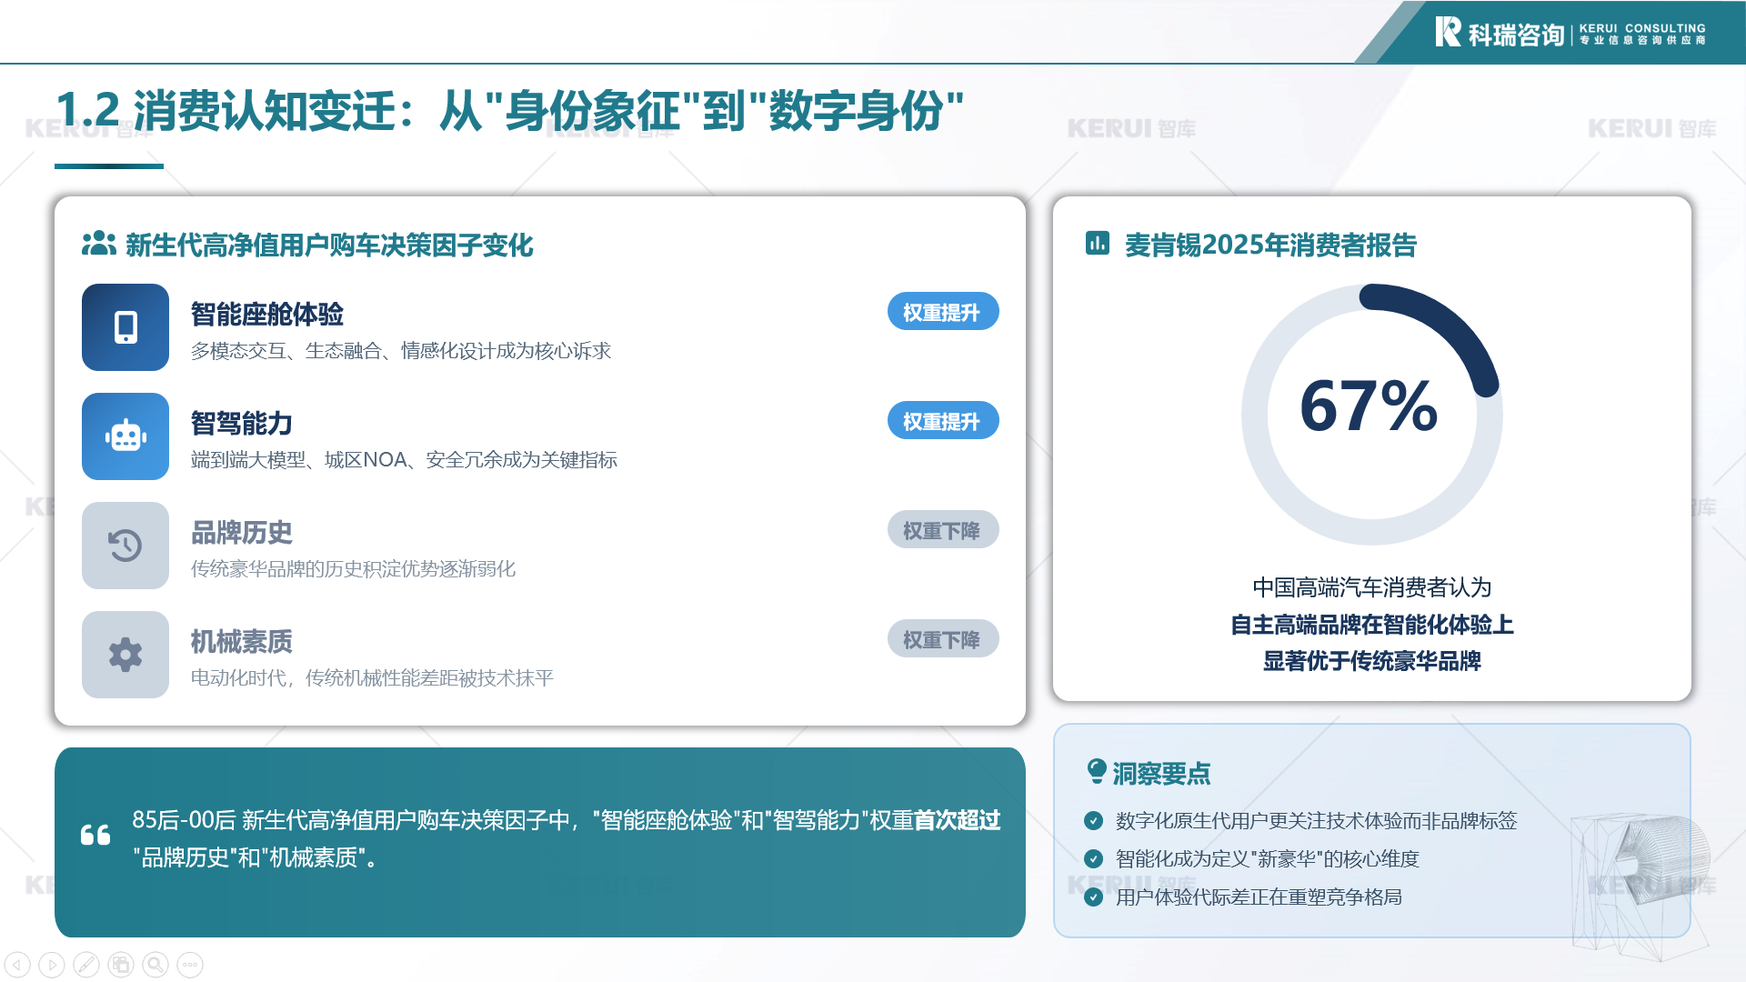Viewport: 1746px width, 982px height.
Task: Open the pen and pointer tools
Action: 86,965
